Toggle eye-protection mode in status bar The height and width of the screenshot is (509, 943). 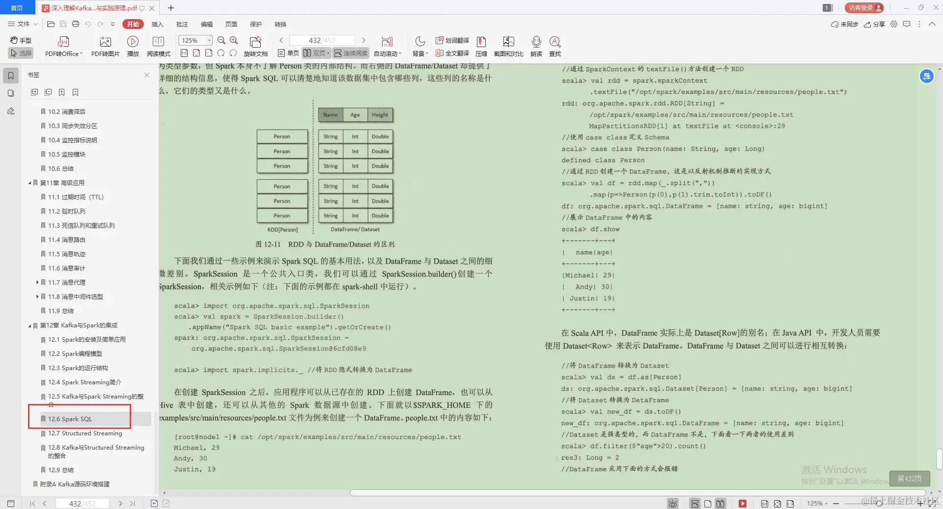point(672,503)
